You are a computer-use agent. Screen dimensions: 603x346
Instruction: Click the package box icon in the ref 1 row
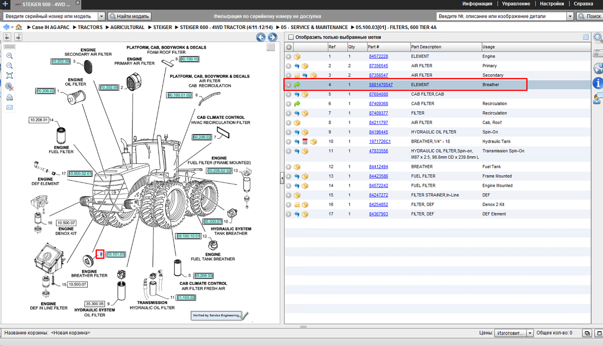297,57
